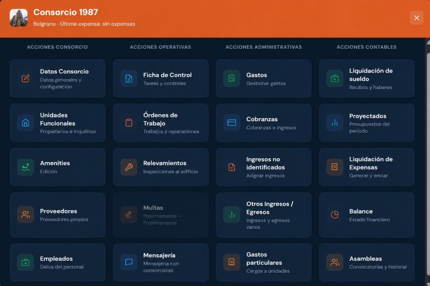Go to Liquidación de Expensas
430x286 pixels.
tap(367, 167)
